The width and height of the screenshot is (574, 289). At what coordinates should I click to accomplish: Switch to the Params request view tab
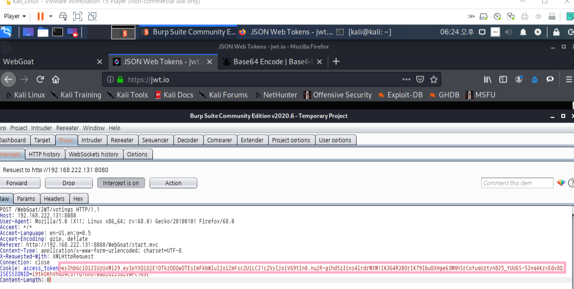(26, 199)
